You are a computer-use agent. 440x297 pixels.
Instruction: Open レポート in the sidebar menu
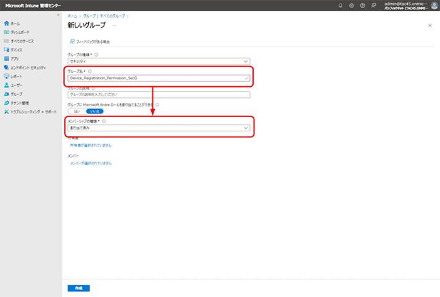(x=16, y=76)
